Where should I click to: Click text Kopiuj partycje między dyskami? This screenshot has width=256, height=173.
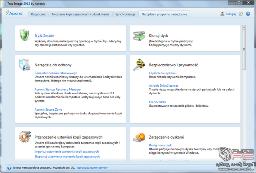click(170, 45)
